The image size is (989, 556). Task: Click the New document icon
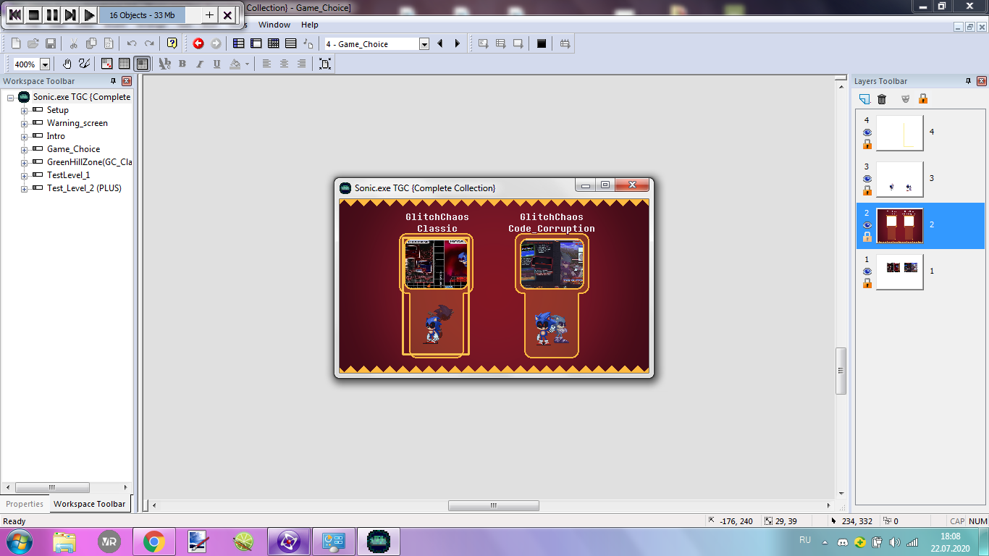[16, 43]
